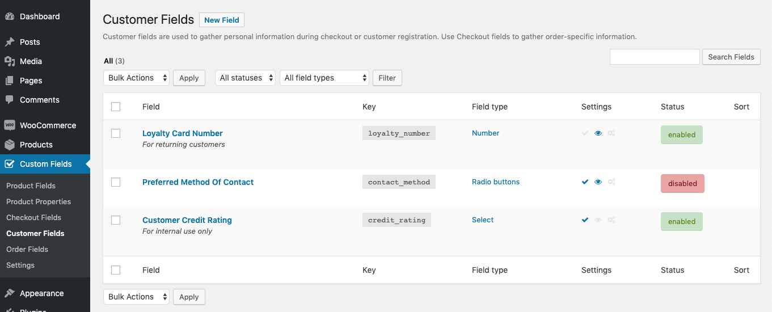This screenshot has width=772, height=312.
Task: Focus the search fields text box
Action: coord(655,57)
